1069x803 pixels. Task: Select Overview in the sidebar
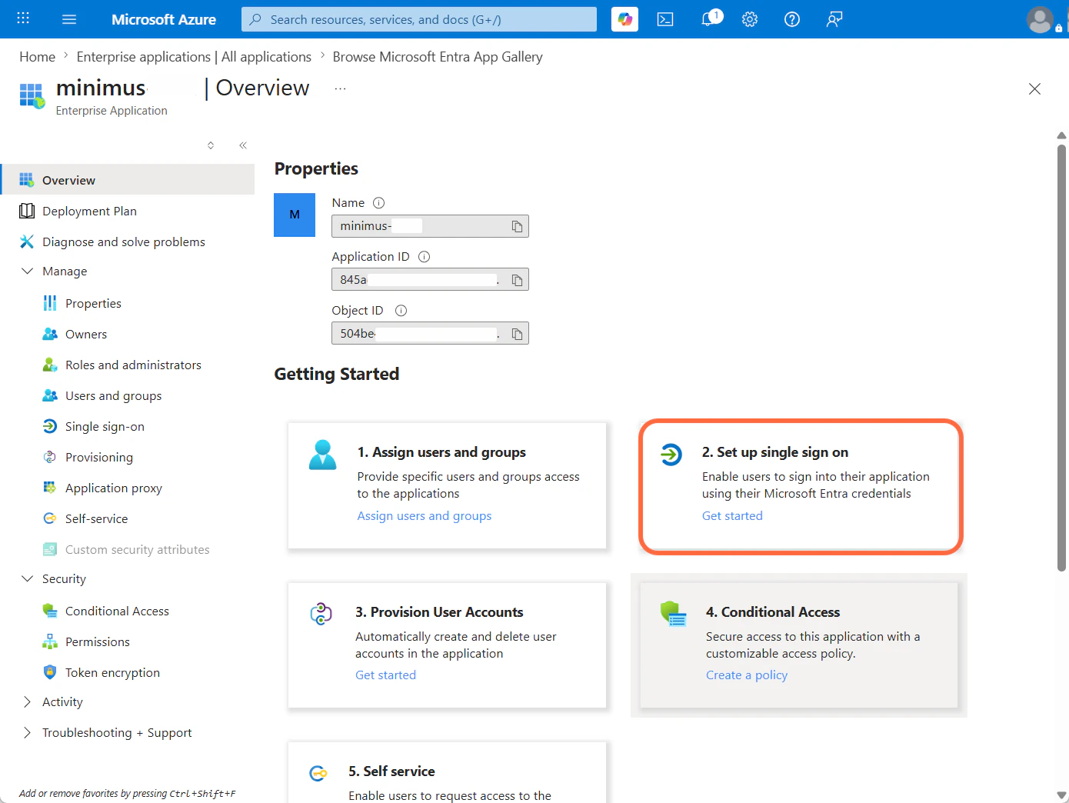[x=128, y=180]
